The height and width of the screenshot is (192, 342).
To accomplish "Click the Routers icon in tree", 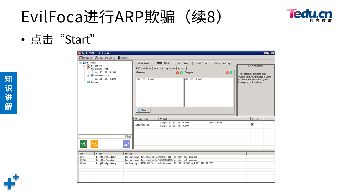I will coord(88,82).
